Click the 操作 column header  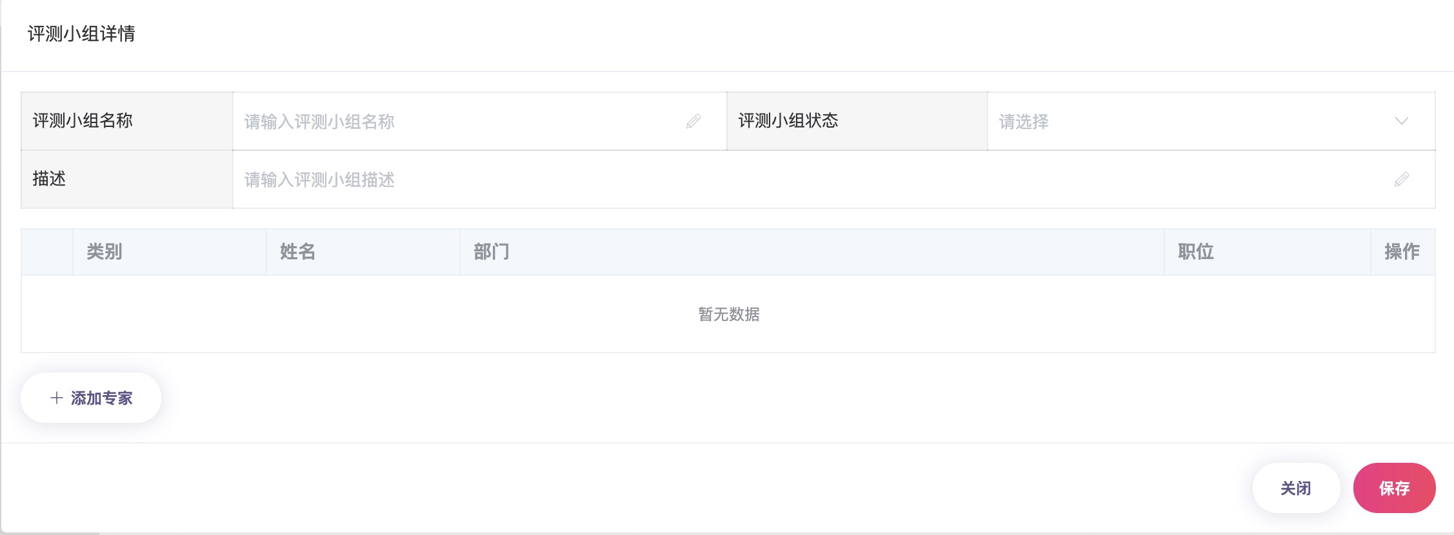[1402, 251]
